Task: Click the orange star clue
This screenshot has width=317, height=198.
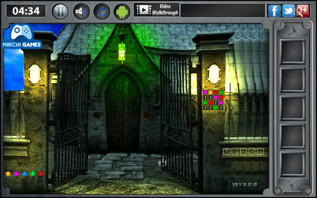Action: 8,173
